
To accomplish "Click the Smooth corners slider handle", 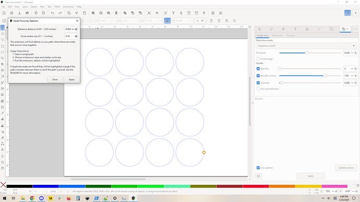I will (325, 76).
